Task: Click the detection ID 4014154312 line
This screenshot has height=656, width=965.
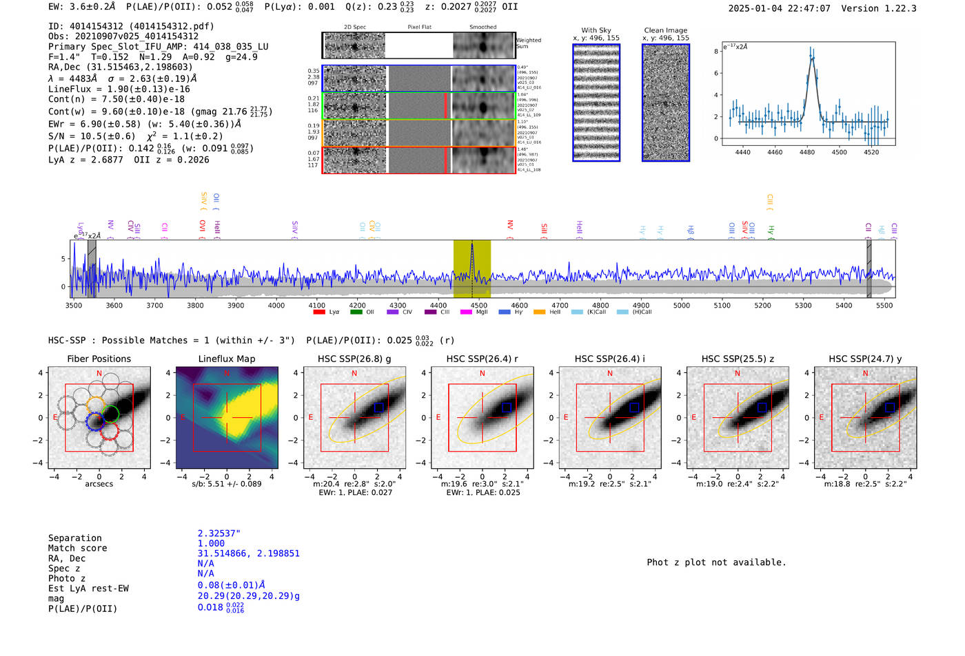Action: (131, 26)
